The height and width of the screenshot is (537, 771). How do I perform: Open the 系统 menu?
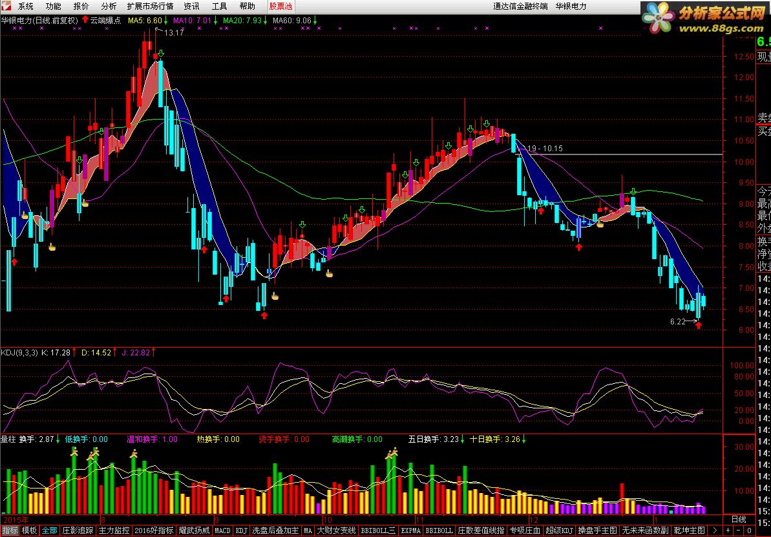click(x=26, y=6)
